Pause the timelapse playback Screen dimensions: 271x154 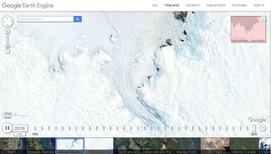pos(7,128)
